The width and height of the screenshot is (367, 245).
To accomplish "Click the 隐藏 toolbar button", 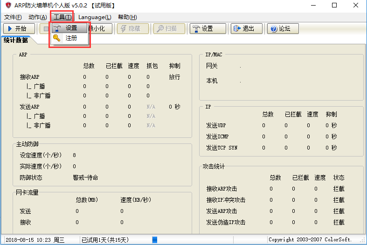I will (x=133, y=28).
